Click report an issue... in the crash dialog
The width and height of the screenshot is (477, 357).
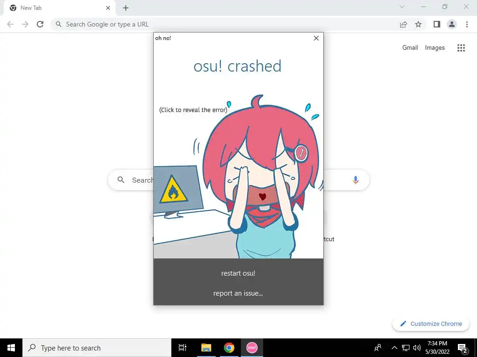point(238,293)
